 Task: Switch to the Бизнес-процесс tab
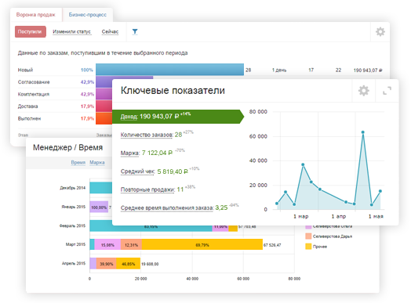pos(88,15)
